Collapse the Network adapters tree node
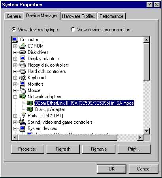The height and width of the screenshot is (178, 162). [15, 97]
